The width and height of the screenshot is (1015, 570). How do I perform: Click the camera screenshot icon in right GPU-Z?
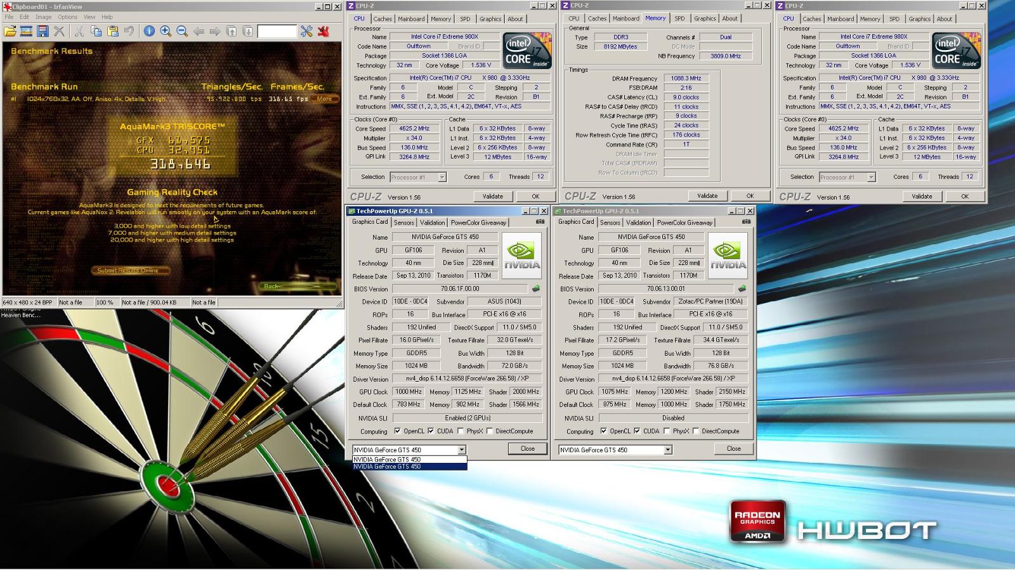(746, 222)
